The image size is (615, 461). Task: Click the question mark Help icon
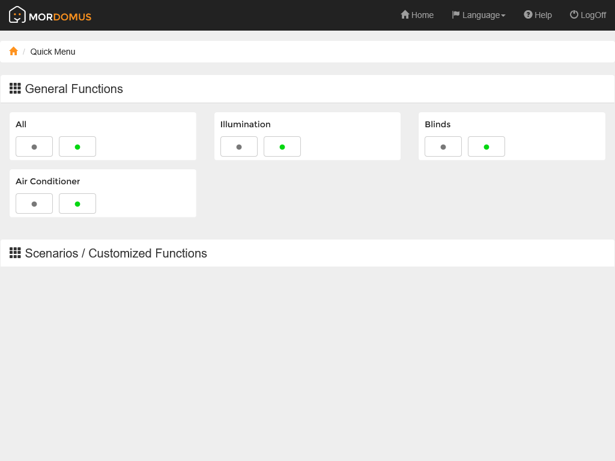pyautogui.click(x=528, y=14)
